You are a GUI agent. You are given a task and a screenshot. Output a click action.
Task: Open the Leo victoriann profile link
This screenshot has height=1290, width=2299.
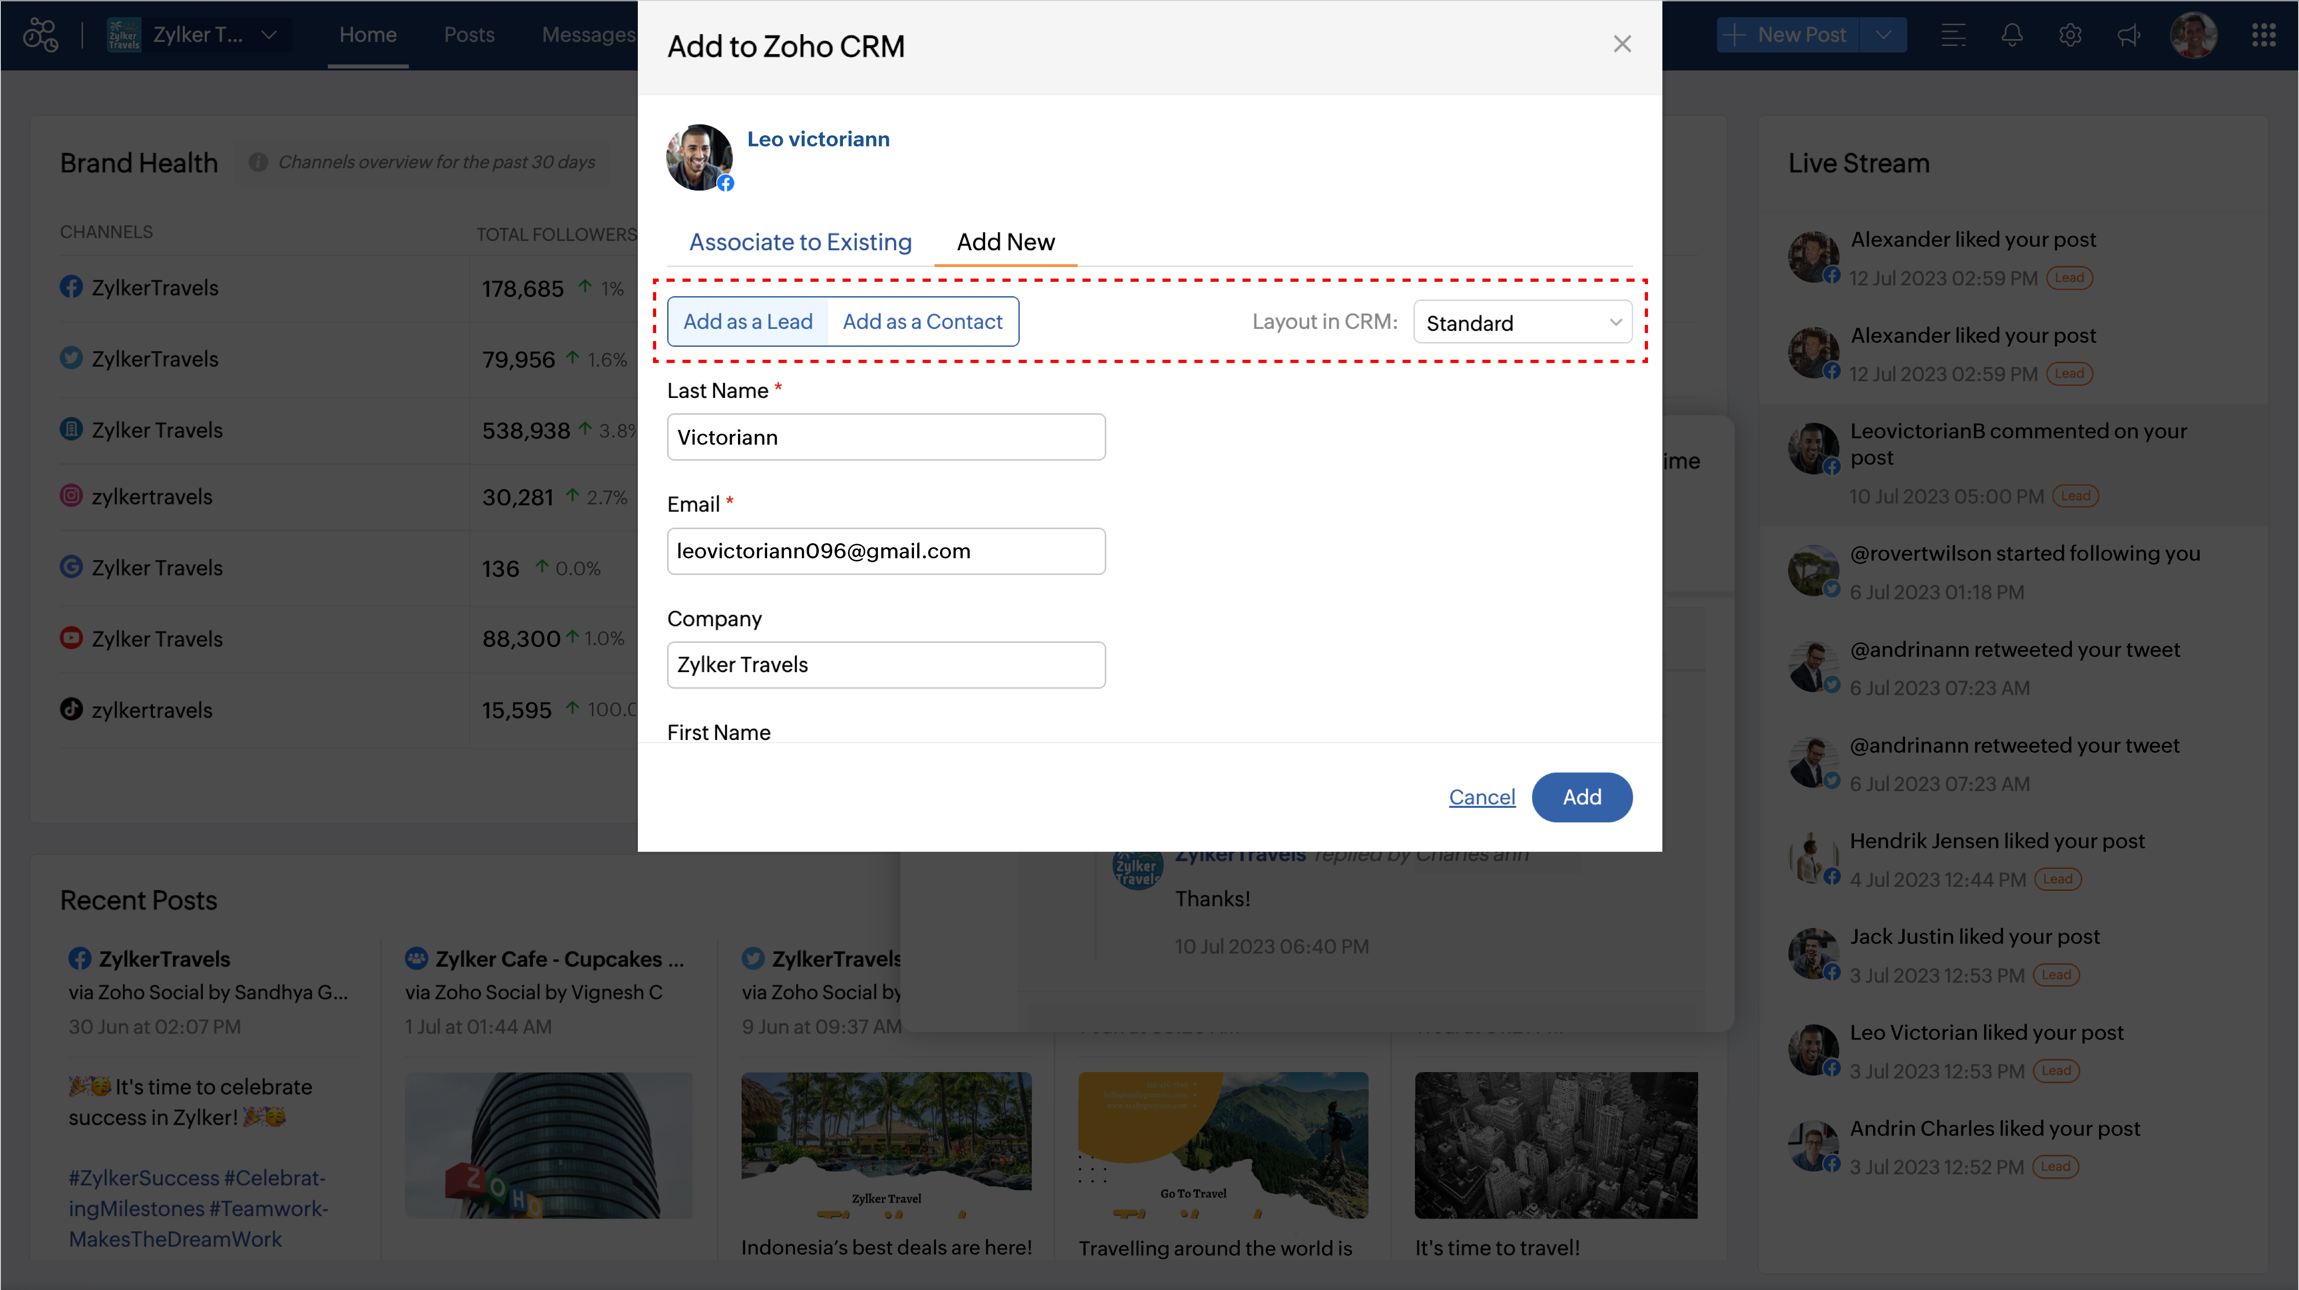pos(817,139)
